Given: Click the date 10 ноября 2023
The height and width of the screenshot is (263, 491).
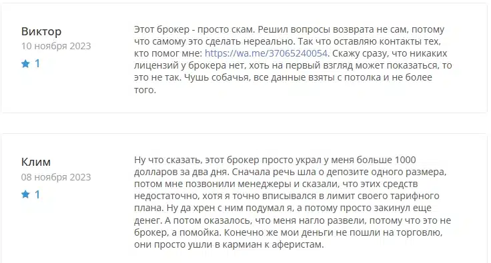Looking at the screenshot, I should coord(56,46).
